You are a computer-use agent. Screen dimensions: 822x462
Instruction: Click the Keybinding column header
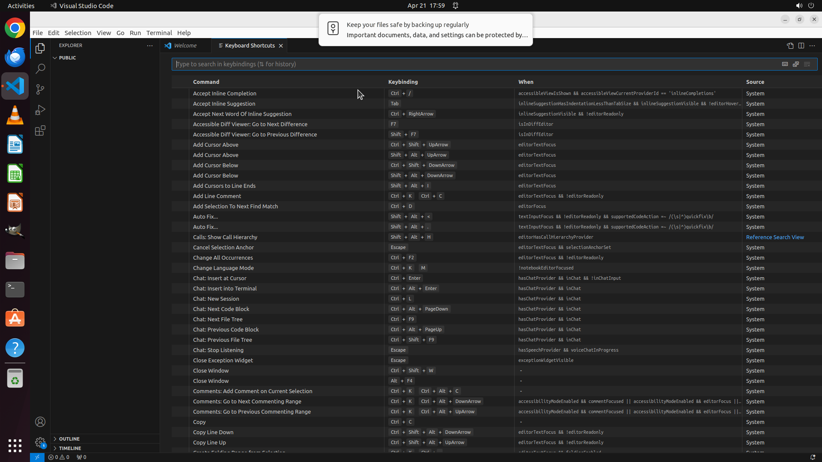403,82
